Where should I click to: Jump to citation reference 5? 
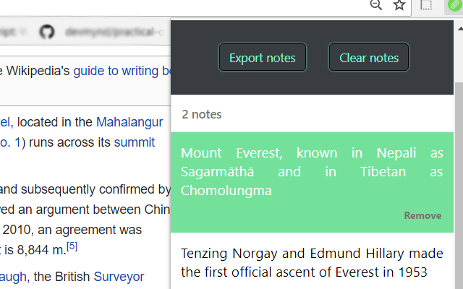click(72, 246)
